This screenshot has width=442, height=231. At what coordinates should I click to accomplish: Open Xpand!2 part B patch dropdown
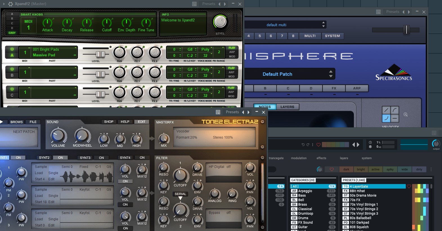tap(75, 68)
